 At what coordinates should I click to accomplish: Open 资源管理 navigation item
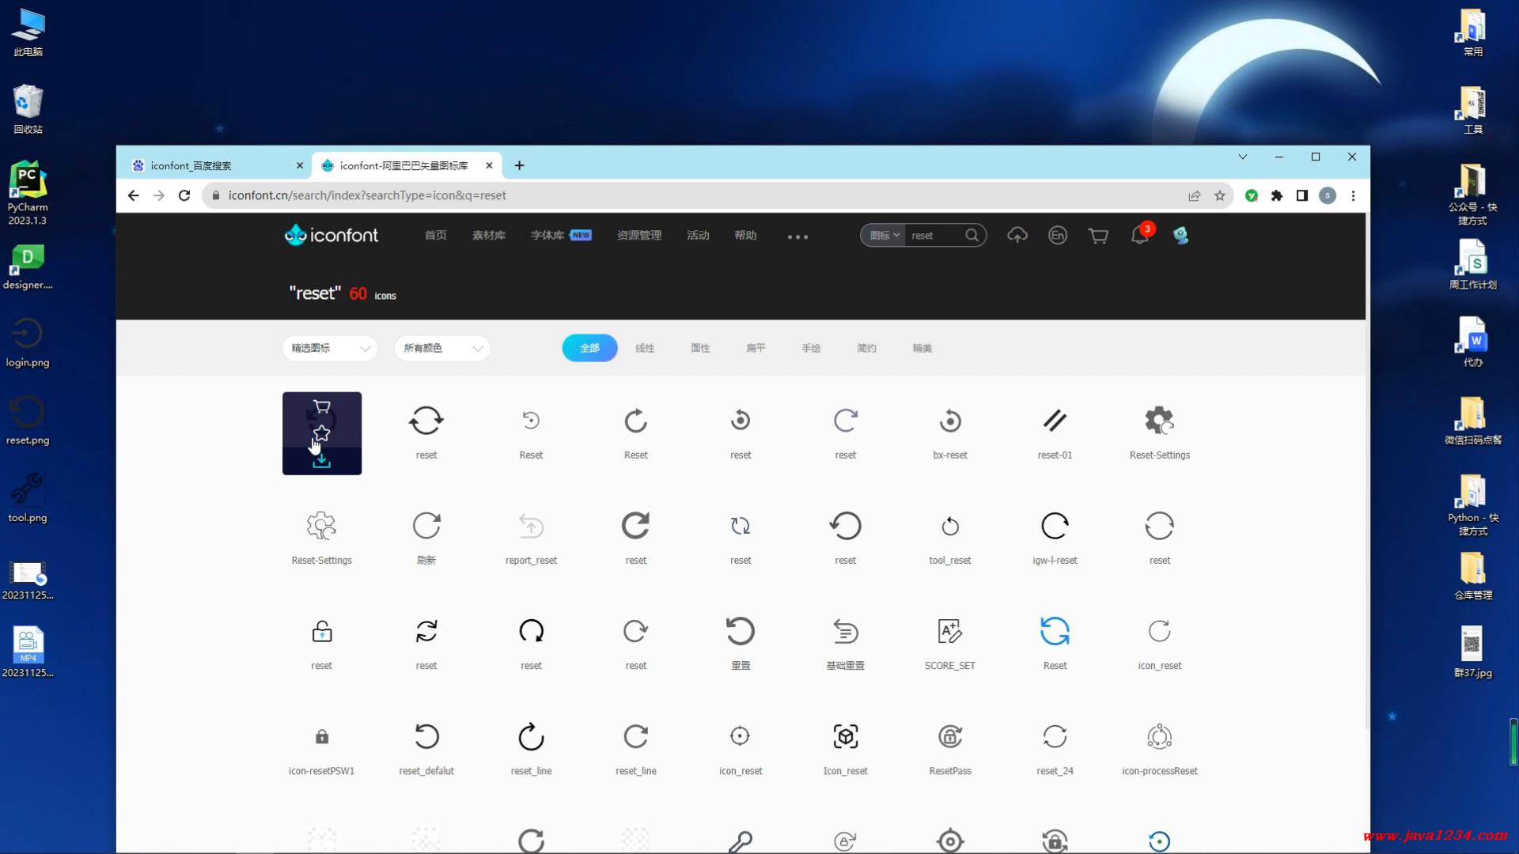click(x=638, y=235)
